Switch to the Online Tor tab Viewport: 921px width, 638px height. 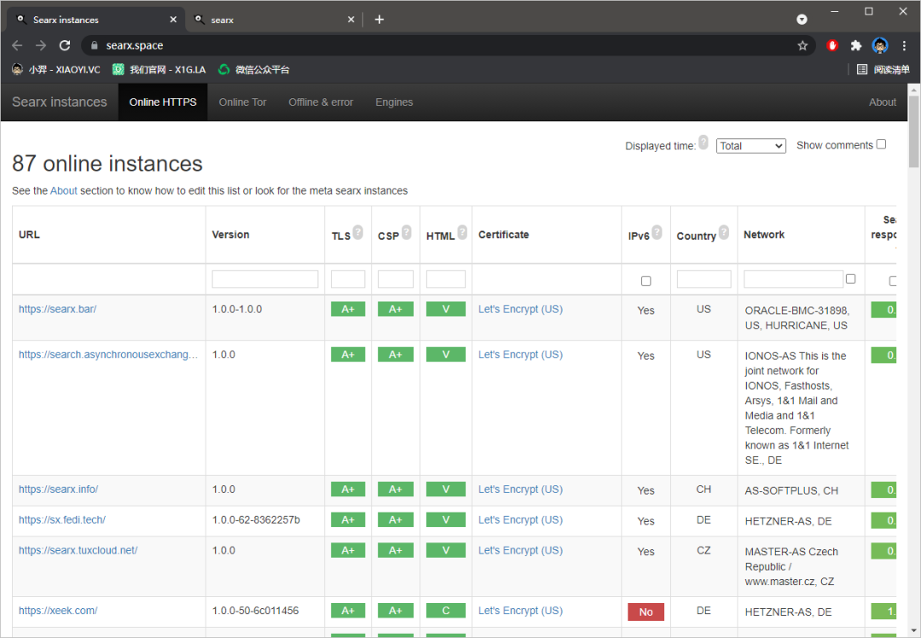(242, 102)
